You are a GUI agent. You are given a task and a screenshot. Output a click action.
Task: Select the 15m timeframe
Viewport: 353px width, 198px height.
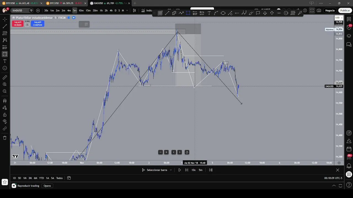coord(88,10)
